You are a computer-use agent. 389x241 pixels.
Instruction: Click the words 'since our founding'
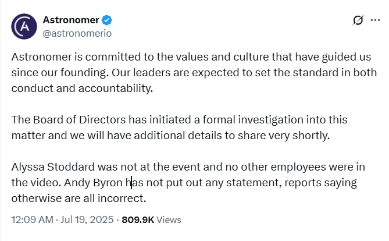tap(60, 73)
